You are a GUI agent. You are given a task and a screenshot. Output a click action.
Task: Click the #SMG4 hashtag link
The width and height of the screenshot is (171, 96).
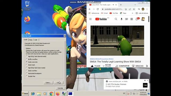pos(92,59)
